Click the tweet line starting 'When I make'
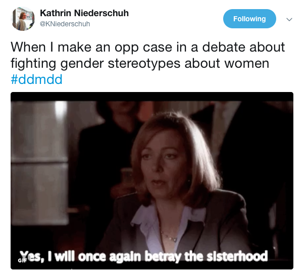Image resolution: width=307 pixels, height=273 pixels. pyautogui.click(x=147, y=48)
